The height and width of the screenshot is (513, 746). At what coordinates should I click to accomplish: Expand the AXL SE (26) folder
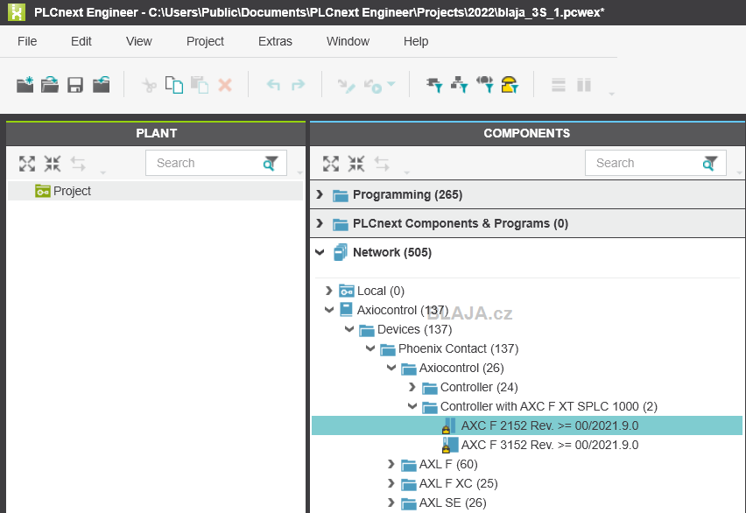(x=391, y=502)
